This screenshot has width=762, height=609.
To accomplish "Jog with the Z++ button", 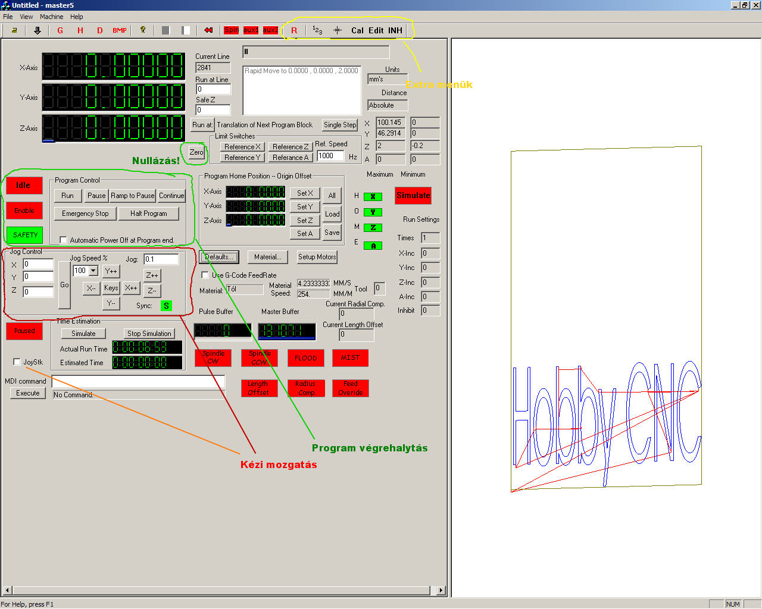I will coord(152,275).
